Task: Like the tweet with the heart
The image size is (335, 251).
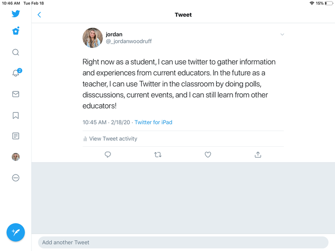Action: click(208, 154)
